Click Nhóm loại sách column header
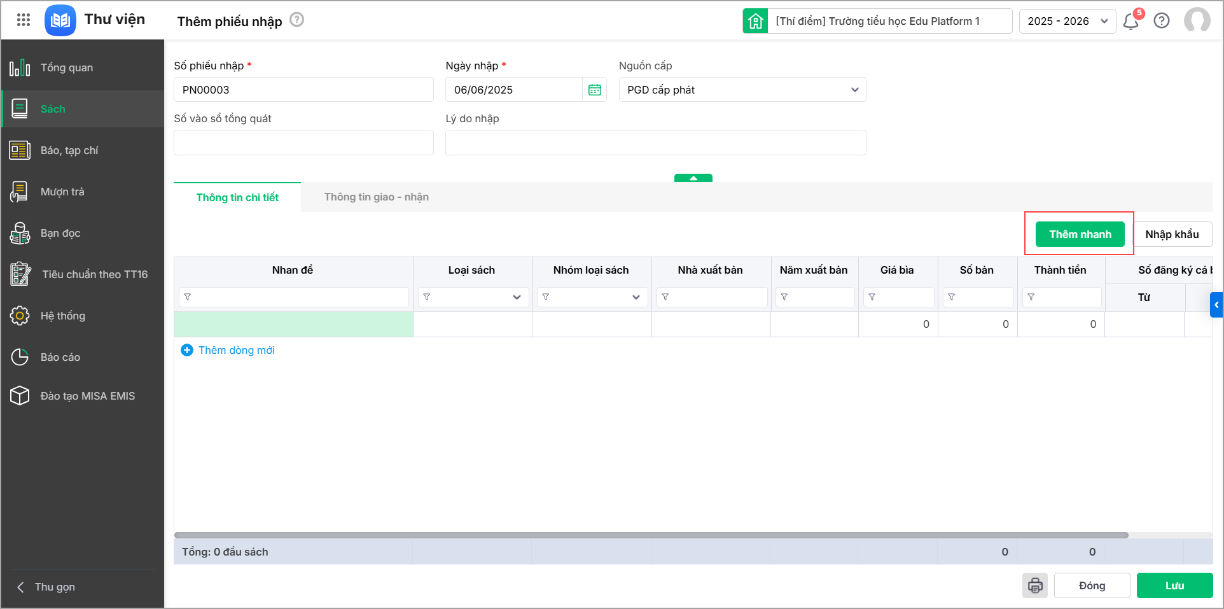Viewport: 1224px width, 609px height. tap(591, 270)
